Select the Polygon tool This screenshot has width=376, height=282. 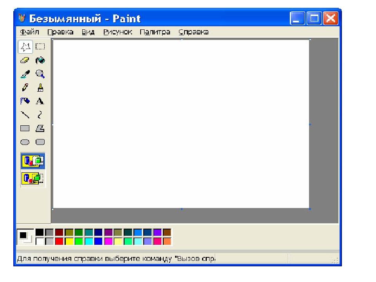point(40,128)
